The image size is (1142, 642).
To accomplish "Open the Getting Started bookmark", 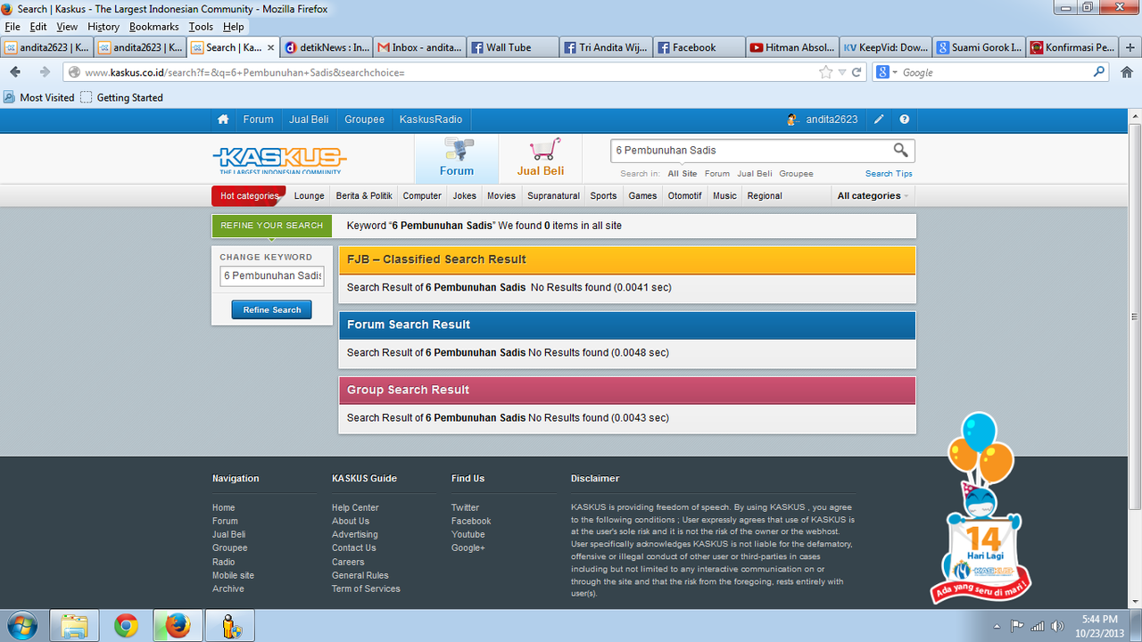I will (122, 97).
